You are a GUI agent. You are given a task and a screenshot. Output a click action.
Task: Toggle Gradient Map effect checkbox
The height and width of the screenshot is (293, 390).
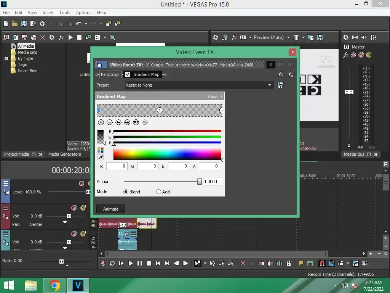click(128, 74)
